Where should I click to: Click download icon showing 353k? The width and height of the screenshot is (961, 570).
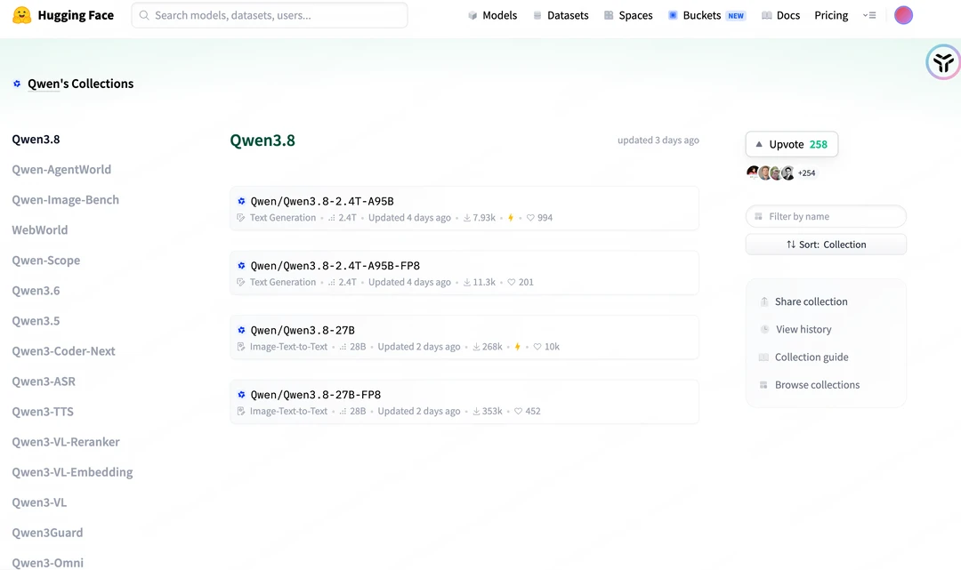point(476,412)
